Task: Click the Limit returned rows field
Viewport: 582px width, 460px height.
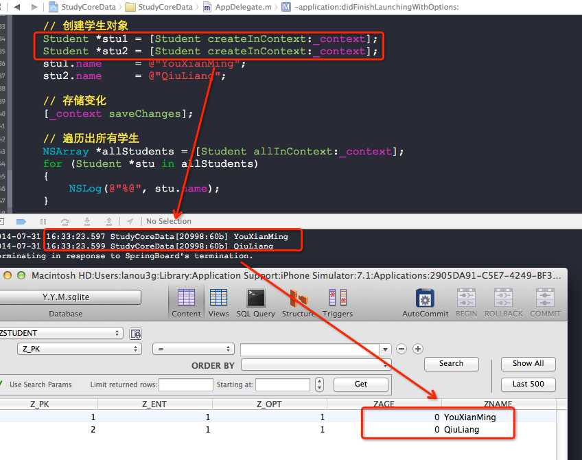Action: [x=186, y=384]
